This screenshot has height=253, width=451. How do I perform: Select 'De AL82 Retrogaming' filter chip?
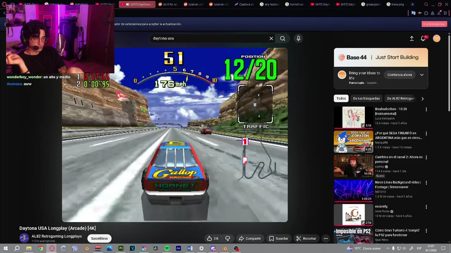pyautogui.click(x=401, y=99)
